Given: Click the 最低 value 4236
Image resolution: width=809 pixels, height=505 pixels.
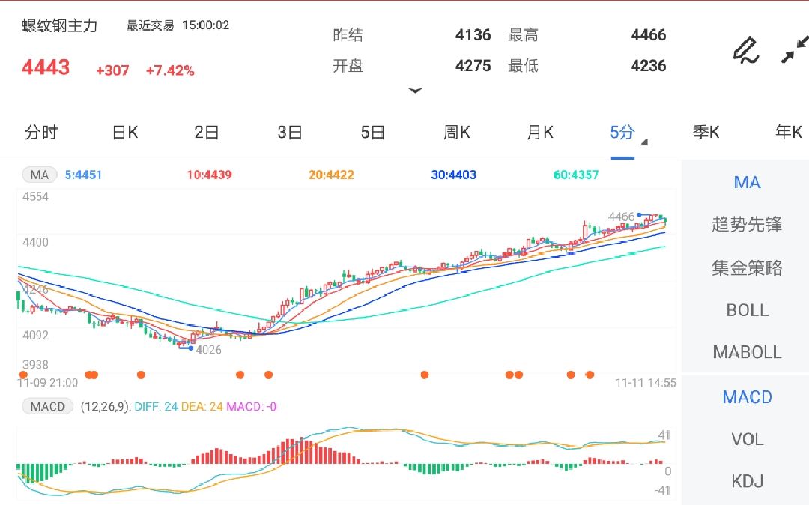Looking at the screenshot, I should click(648, 66).
